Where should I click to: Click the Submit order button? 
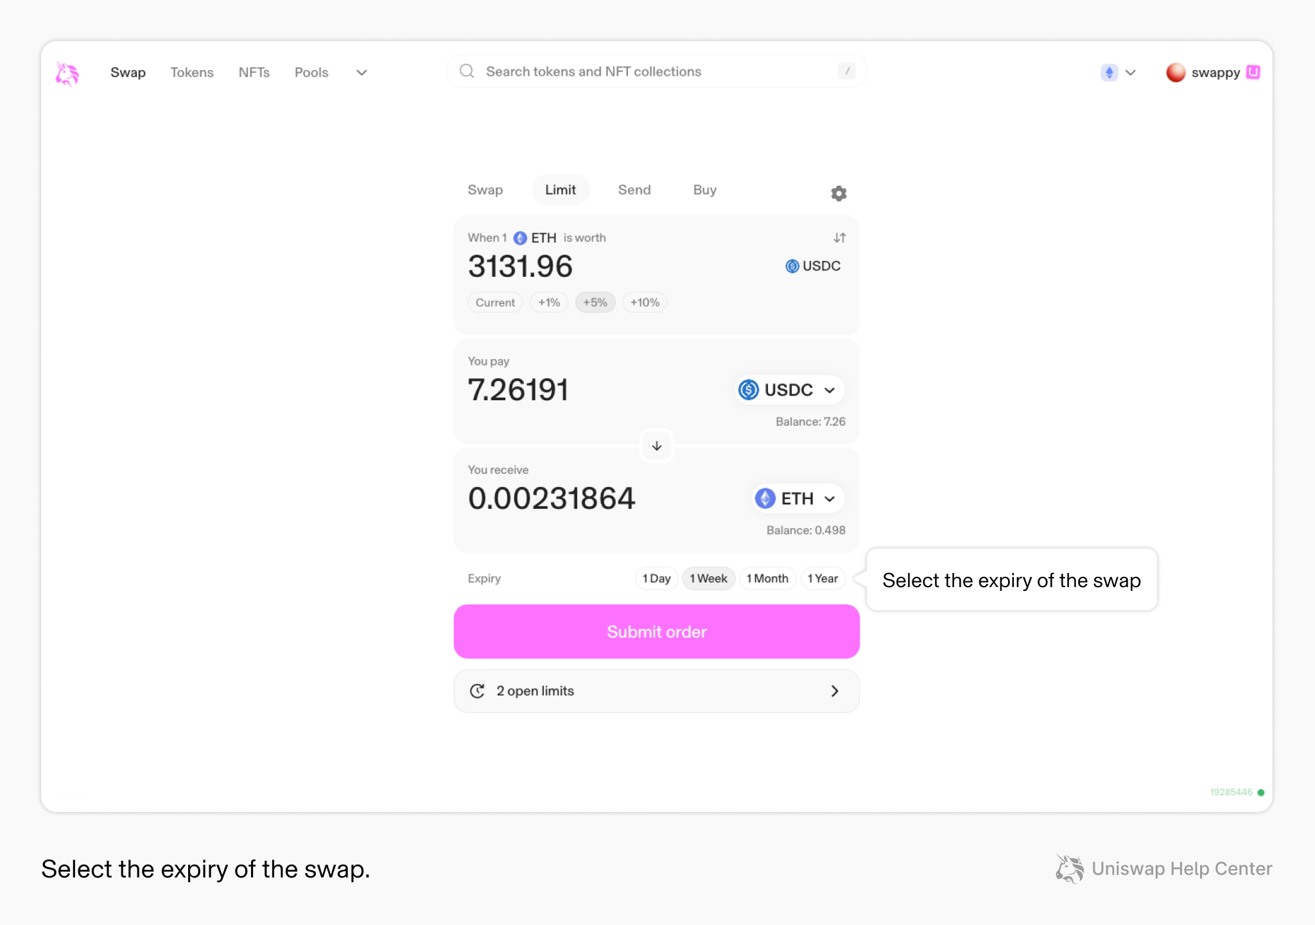pos(656,631)
